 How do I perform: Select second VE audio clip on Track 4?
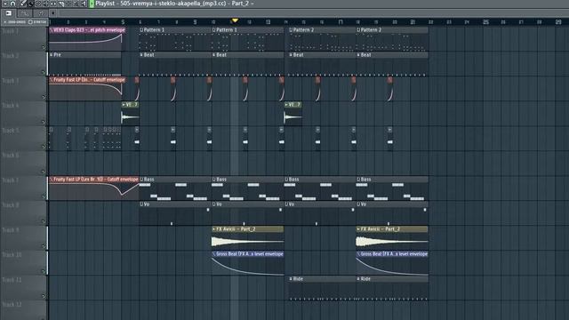(x=293, y=113)
